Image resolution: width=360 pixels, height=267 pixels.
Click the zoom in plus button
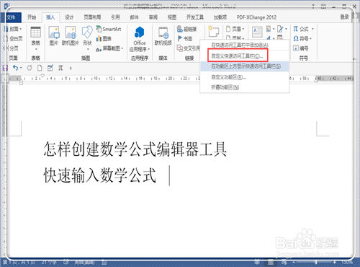334,262
